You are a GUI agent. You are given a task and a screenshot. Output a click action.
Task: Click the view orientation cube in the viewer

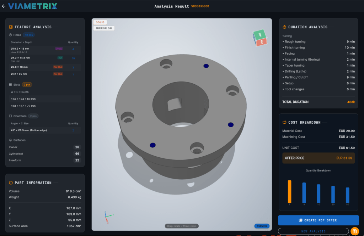tap(259, 38)
